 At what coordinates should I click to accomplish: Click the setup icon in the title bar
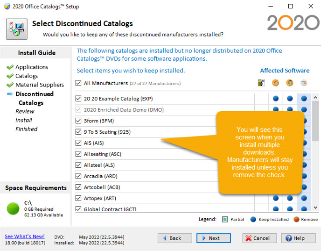pos(7,7)
